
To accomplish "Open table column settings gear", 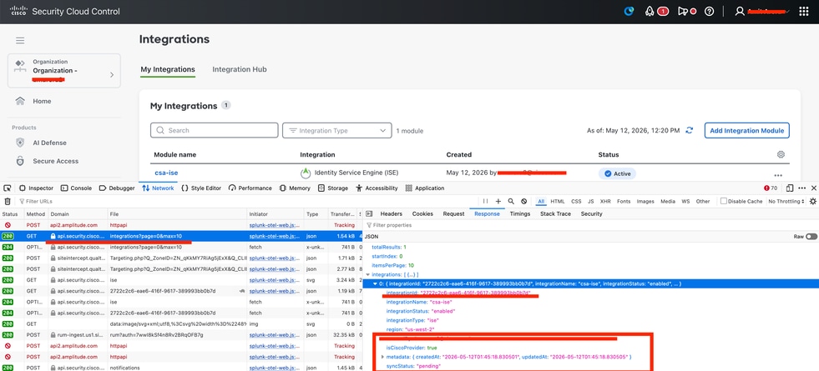I will [781, 154].
